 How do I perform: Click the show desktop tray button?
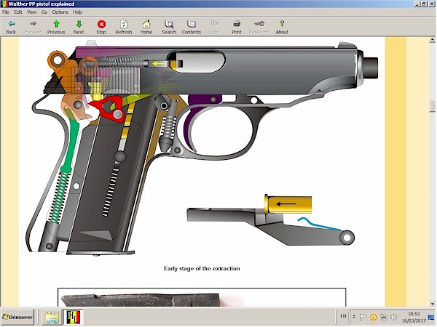432,317
